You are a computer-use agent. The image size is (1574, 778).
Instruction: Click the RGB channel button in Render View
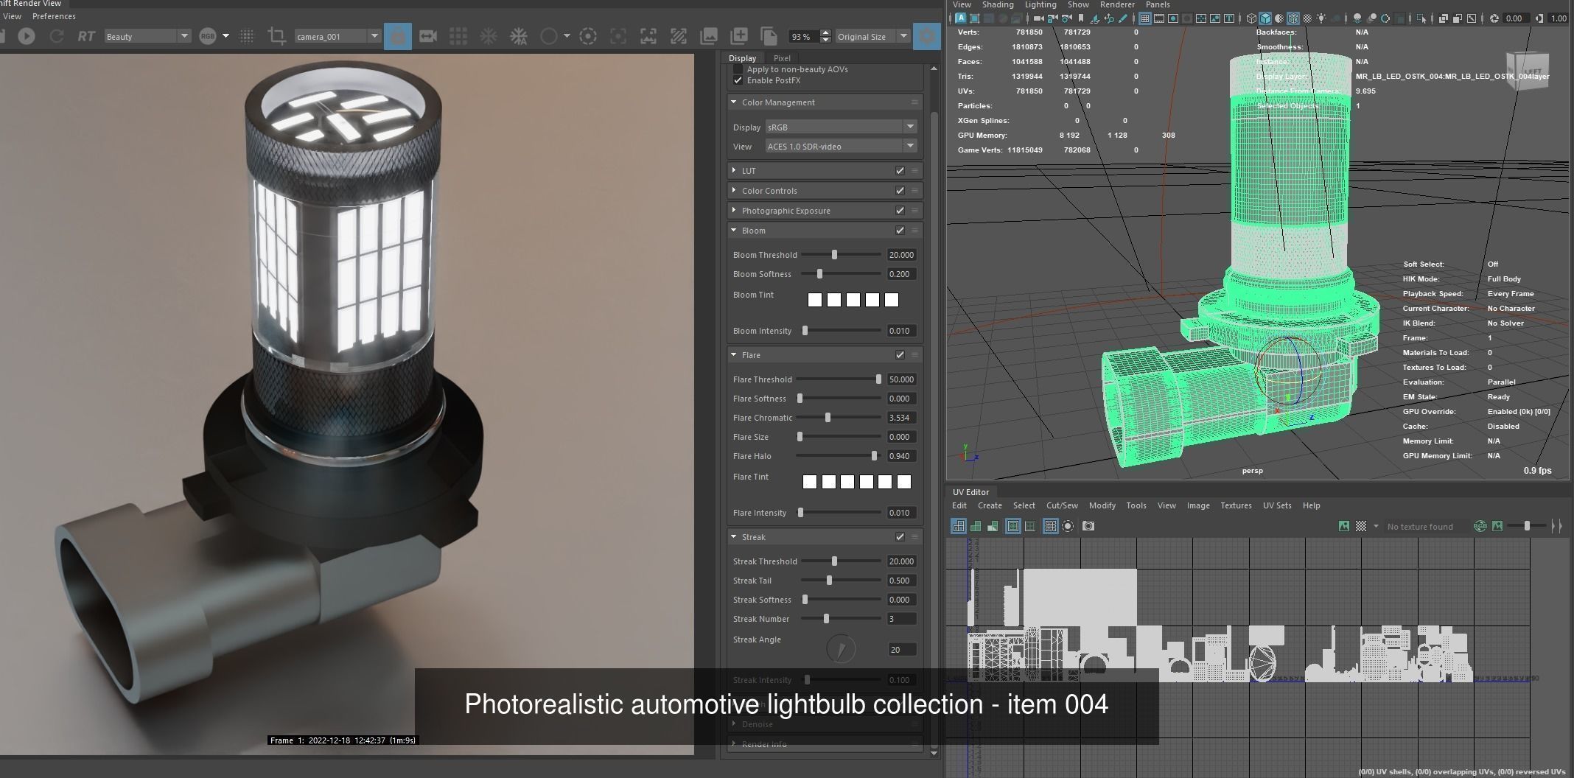pos(208,35)
